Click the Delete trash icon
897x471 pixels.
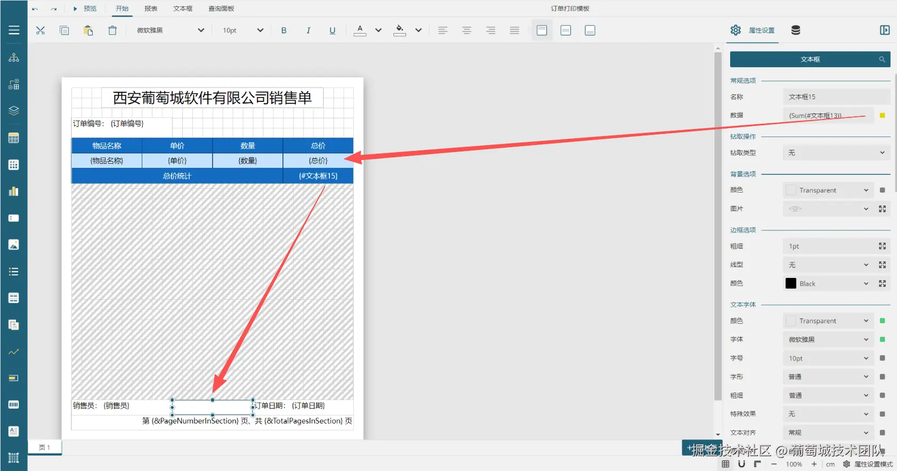[112, 30]
